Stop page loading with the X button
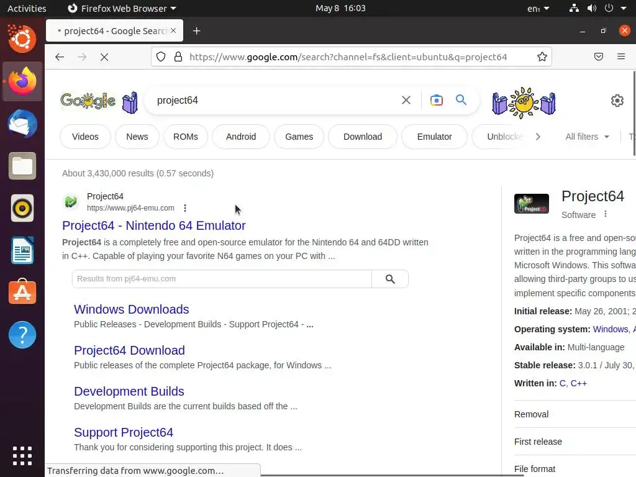The height and width of the screenshot is (477, 636). 104,57
